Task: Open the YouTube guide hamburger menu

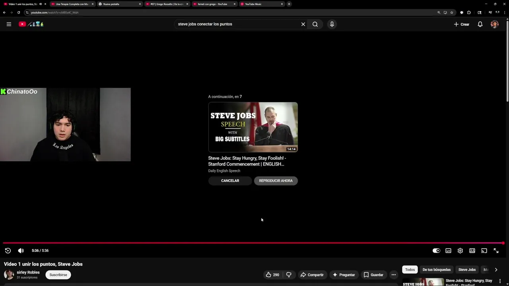Action: pos(9,24)
